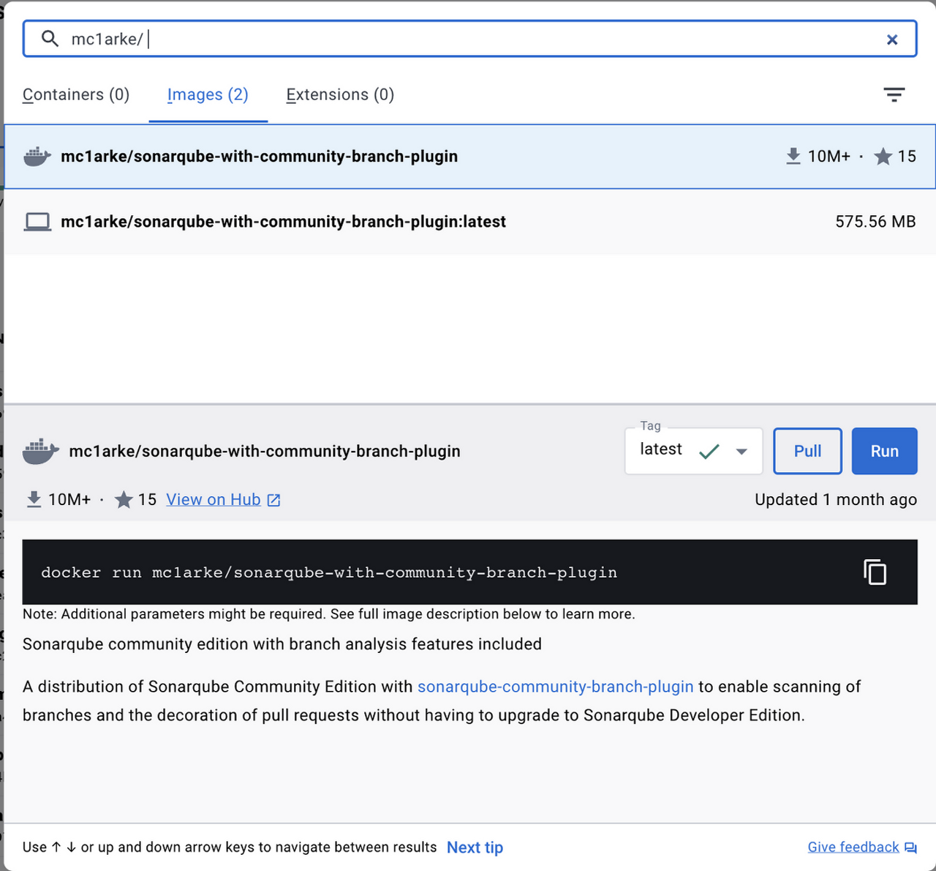Switch to the Images (2) tab

point(208,94)
